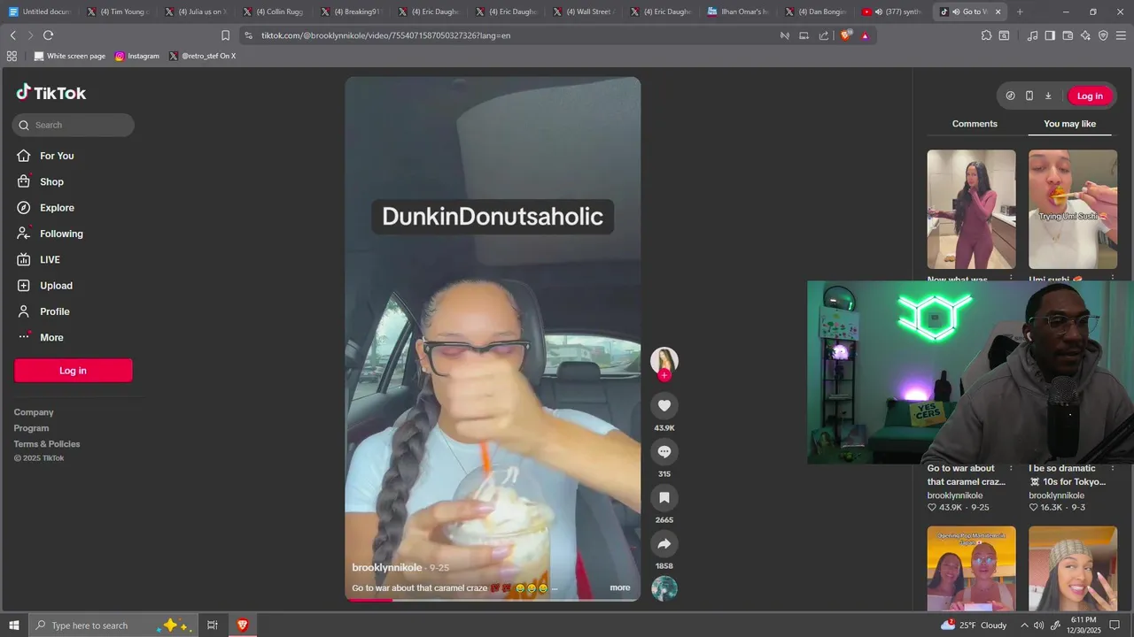Expand the More menu in sidebar
This screenshot has width=1134, height=637.
51,337
